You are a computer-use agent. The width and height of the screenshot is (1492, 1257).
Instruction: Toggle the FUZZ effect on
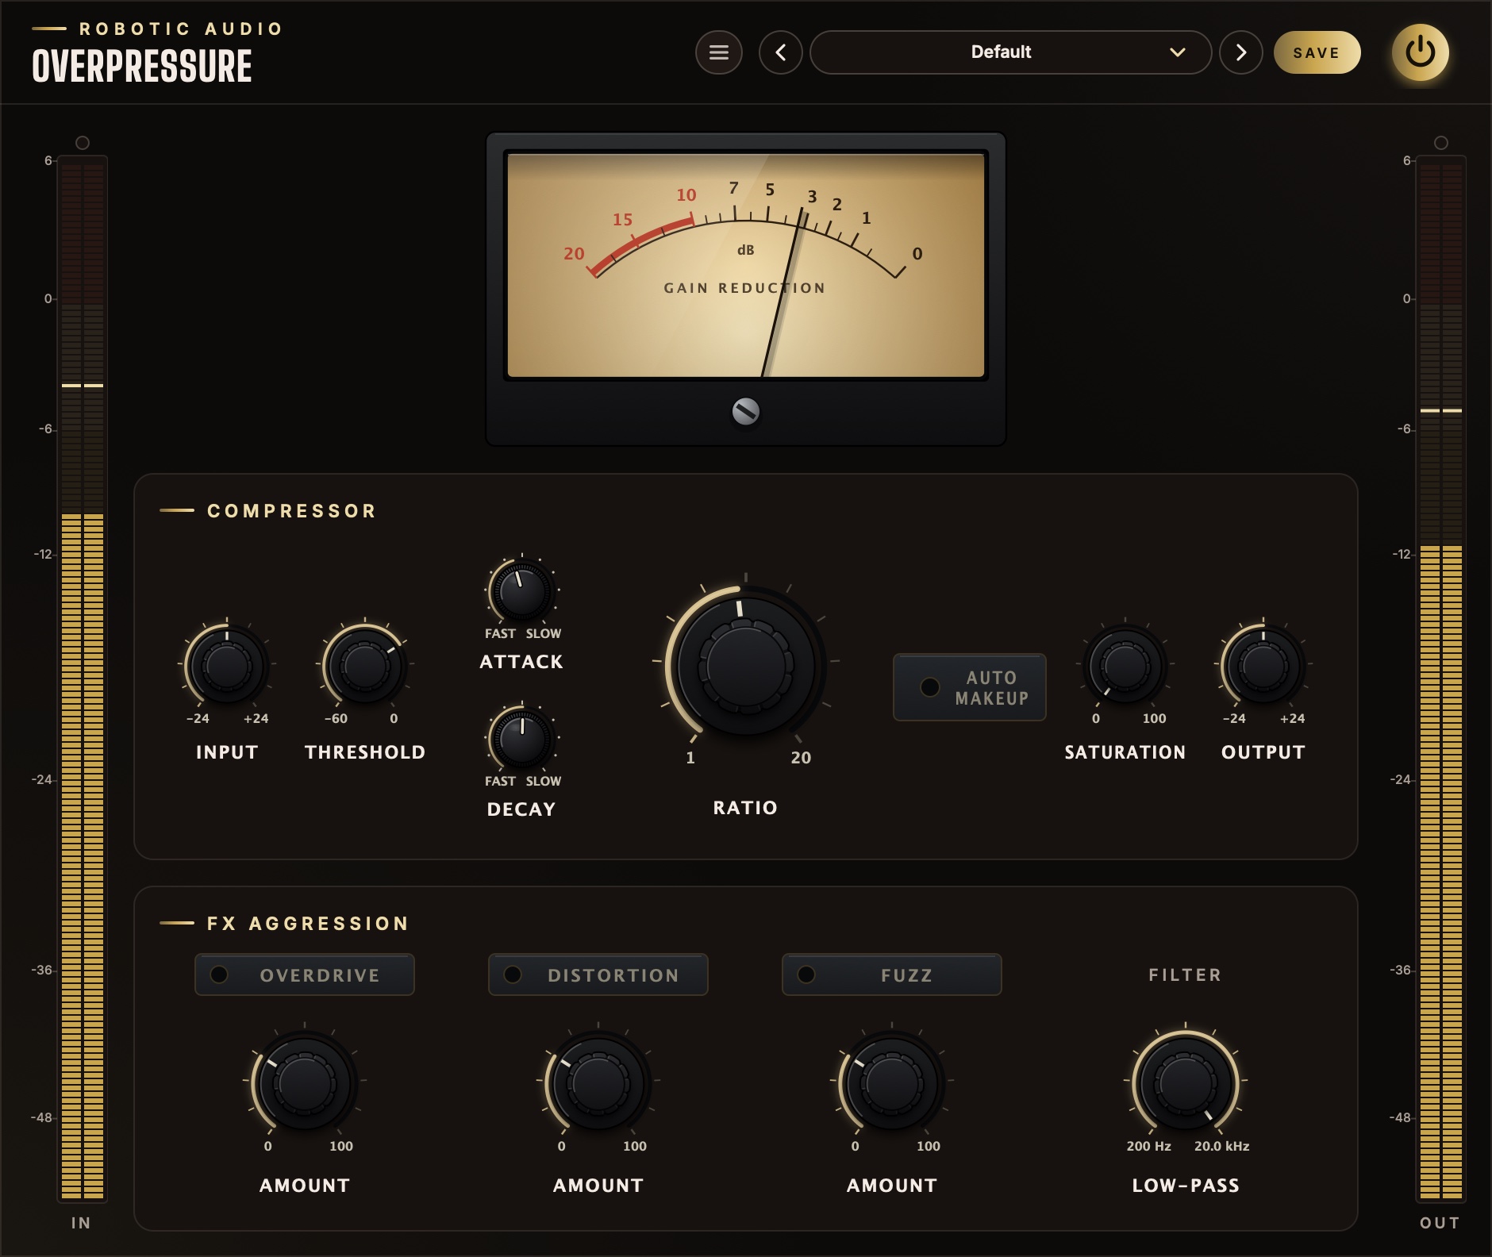892,974
